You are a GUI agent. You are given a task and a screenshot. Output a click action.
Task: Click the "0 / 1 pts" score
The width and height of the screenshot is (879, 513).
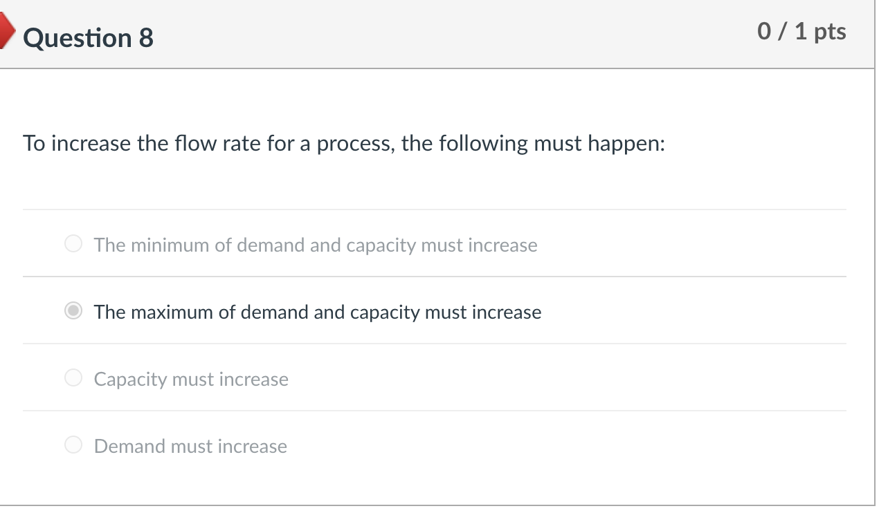(801, 32)
